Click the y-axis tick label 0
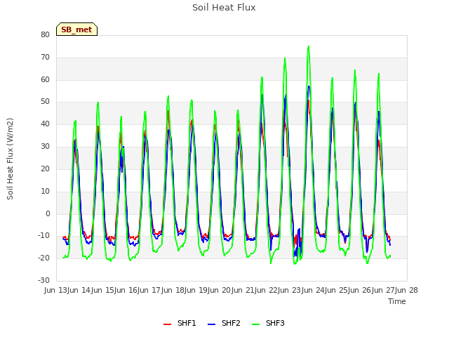Viewport: 449px width, 337px height. 48,213
